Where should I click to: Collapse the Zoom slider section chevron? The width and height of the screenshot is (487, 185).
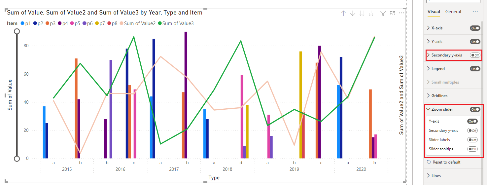click(x=429, y=109)
